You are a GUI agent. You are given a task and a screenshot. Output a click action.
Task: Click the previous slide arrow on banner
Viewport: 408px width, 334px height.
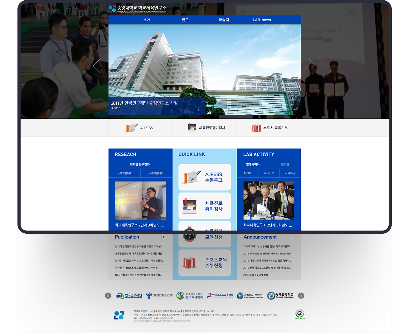[x=96, y=66]
